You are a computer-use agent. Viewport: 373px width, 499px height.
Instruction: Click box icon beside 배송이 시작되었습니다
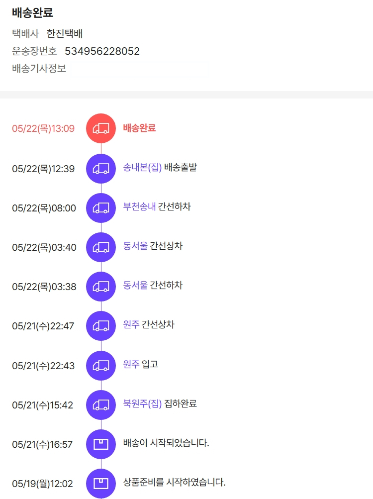(101, 444)
